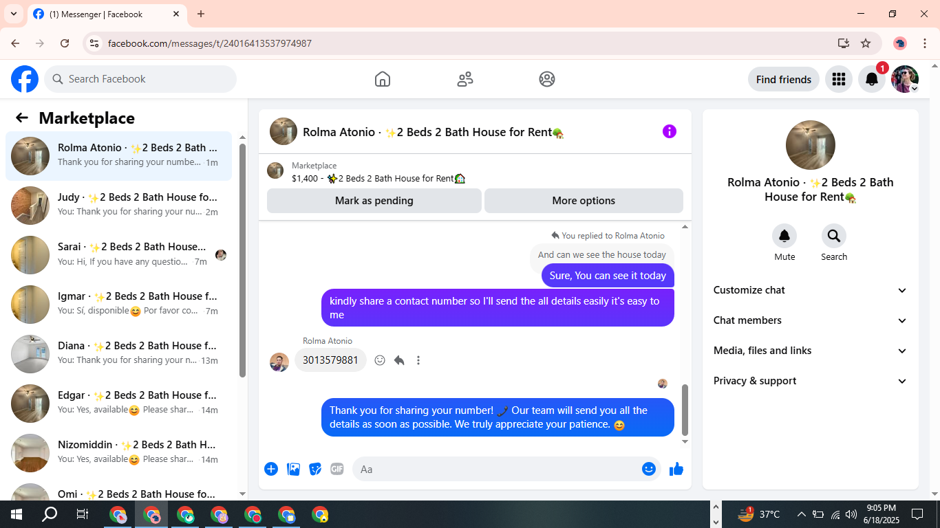Image resolution: width=940 pixels, height=528 pixels.
Task: Open Sarai conversation in list
Action: pyautogui.click(x=118, y=255)
